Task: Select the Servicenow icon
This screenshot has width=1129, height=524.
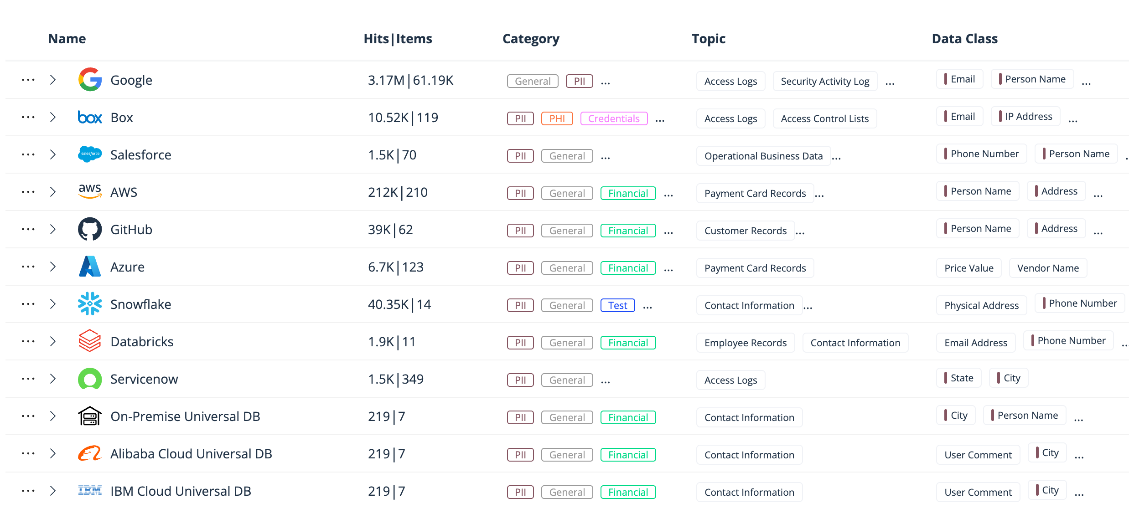Action: click(89, 378)
